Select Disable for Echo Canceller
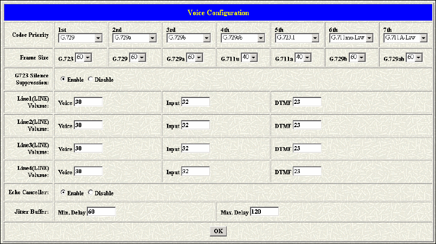Screen dimensions: 436x244 pyautogui.click(x=91, y=192)
